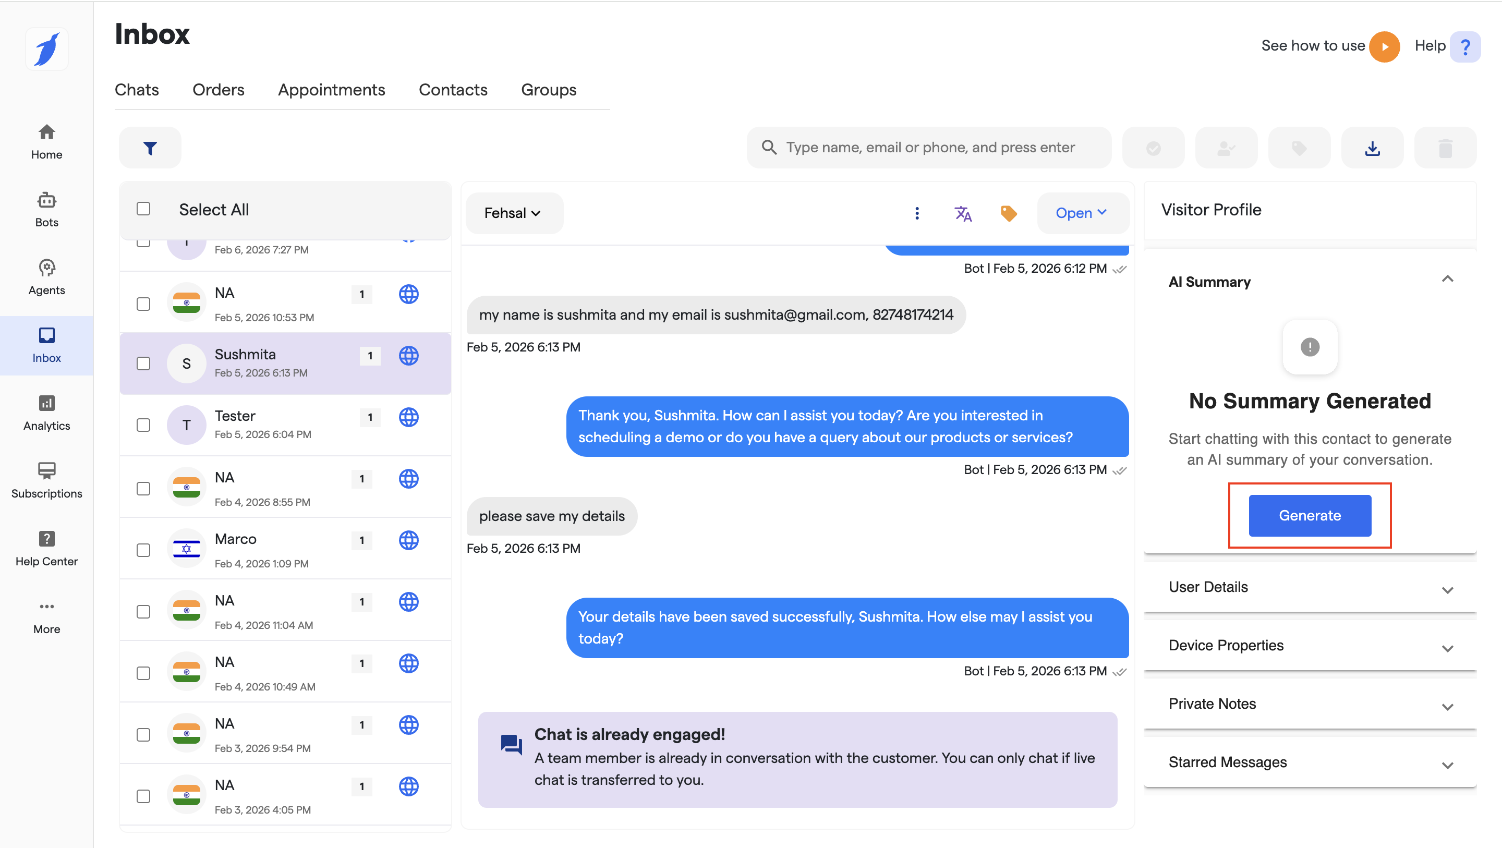Switch to the Contacts tab
1502x848 pixels.
453,90
